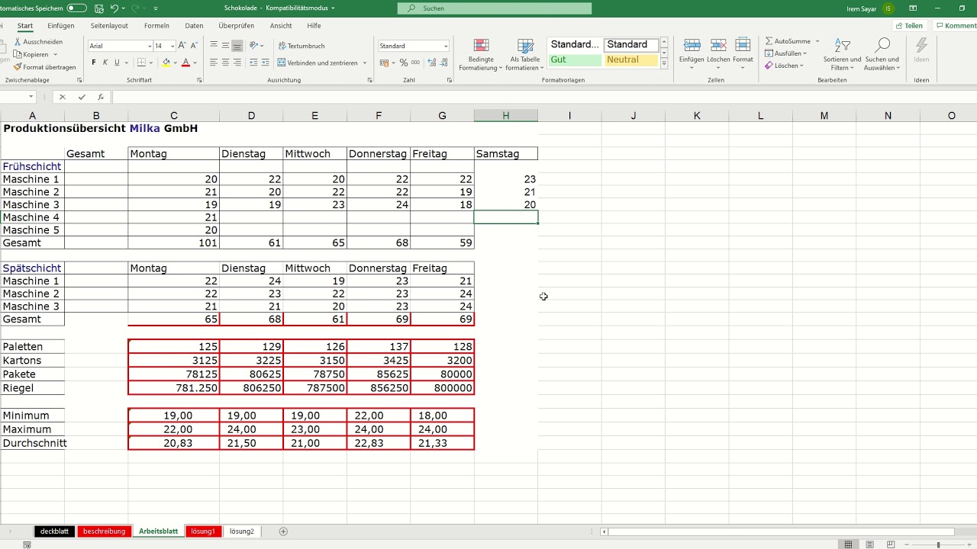Click Als Tabelle formatieren button
977x549 pixels.
coord(525,55)
